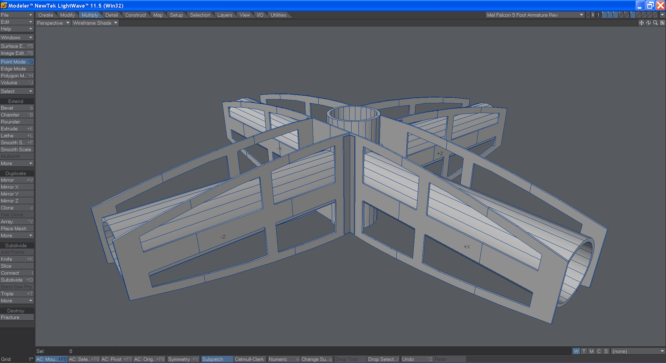This screenshot has height=363, width=666.
Task: Switch to the I/O tab
Action: click(260, 15)
